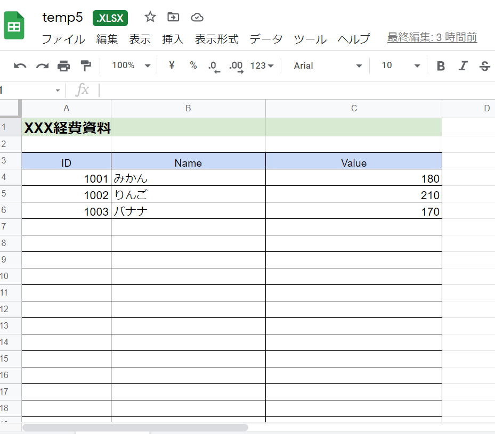The height and width of the screenshot is (434, 495).
Task: Apply percent format icon
Action: (193, 65)
